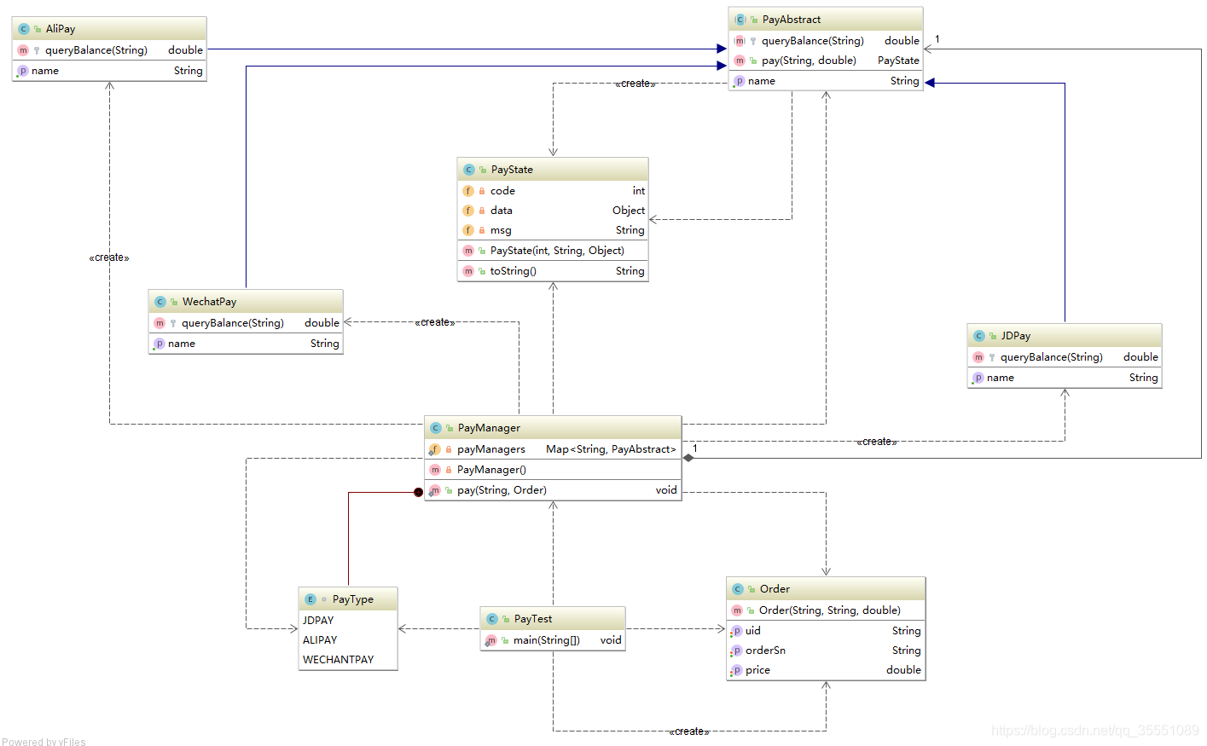1207x746 pixels.
Task: Click method icon beside WechatPay queryBalance(String)
Action: 160,323
